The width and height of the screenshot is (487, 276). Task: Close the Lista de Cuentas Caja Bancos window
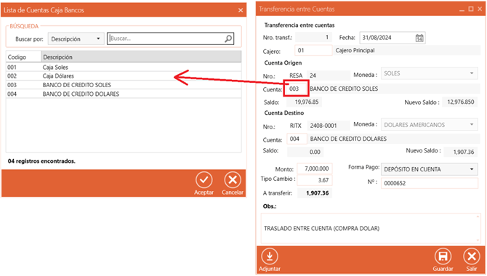click(241, 10)
